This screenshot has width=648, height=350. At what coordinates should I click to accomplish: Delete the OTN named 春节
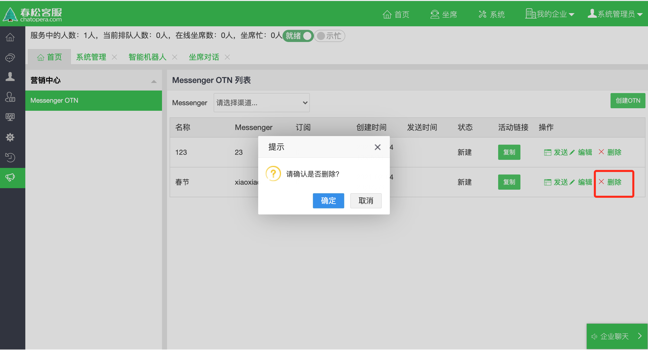tap(610, 182)
